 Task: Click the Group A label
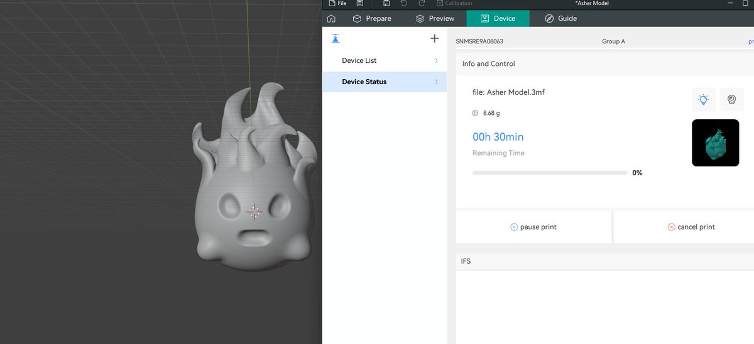click(x=613, y=41)
